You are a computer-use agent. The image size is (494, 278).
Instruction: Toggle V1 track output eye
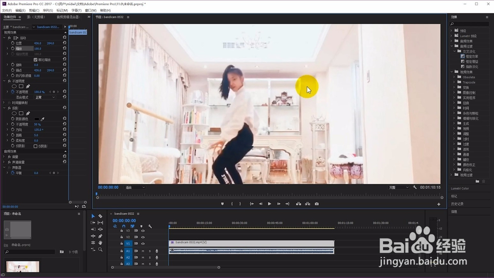pos(143,243)
